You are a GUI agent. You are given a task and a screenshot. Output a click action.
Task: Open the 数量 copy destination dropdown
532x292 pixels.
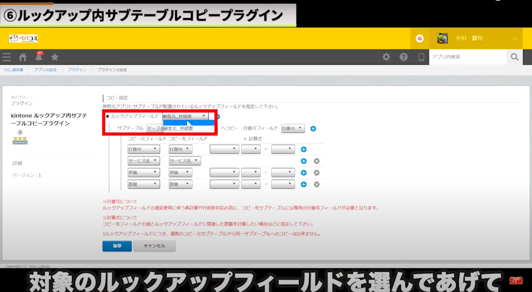coord(180,184)
